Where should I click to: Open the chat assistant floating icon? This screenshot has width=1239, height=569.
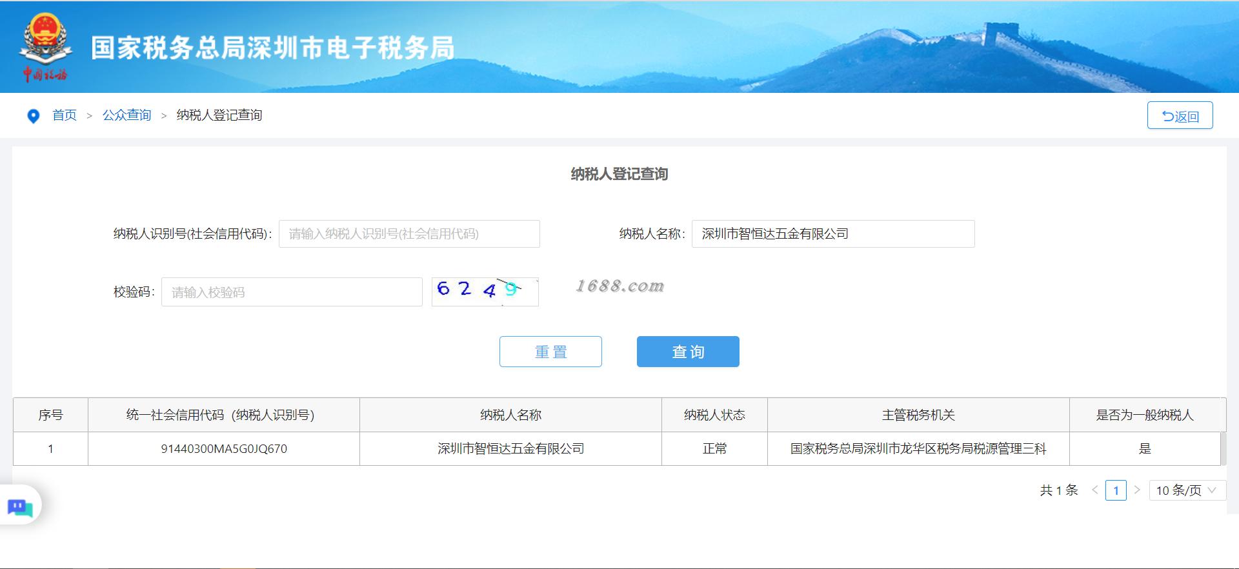point(20,507)
